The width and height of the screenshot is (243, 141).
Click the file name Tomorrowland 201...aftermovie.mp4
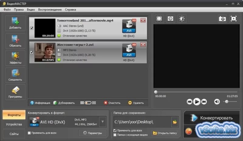pos(85,21)
